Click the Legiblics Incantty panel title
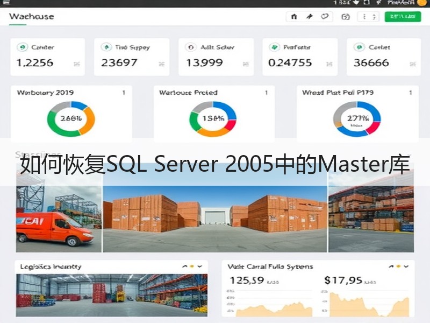Screen dimensions: 430x323 [51, 266]
